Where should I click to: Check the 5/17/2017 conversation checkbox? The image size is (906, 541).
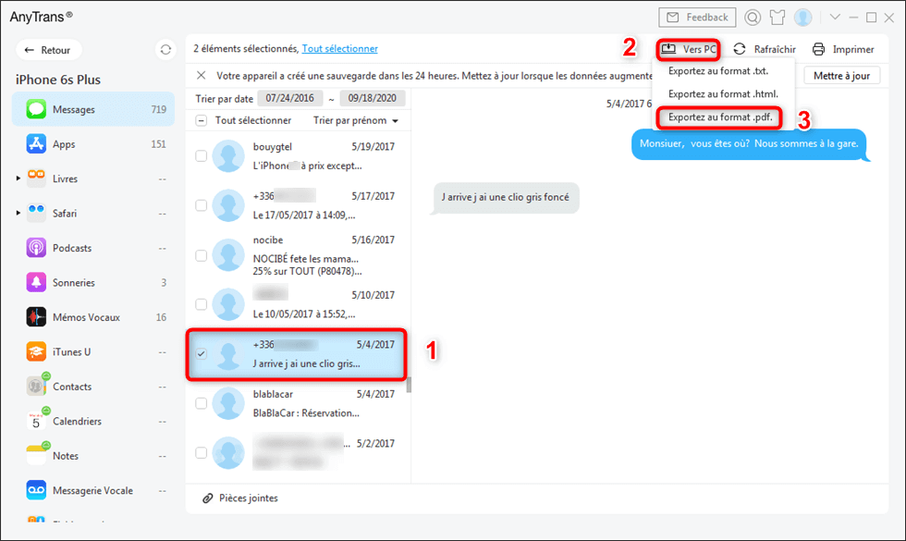coord(202,205)
